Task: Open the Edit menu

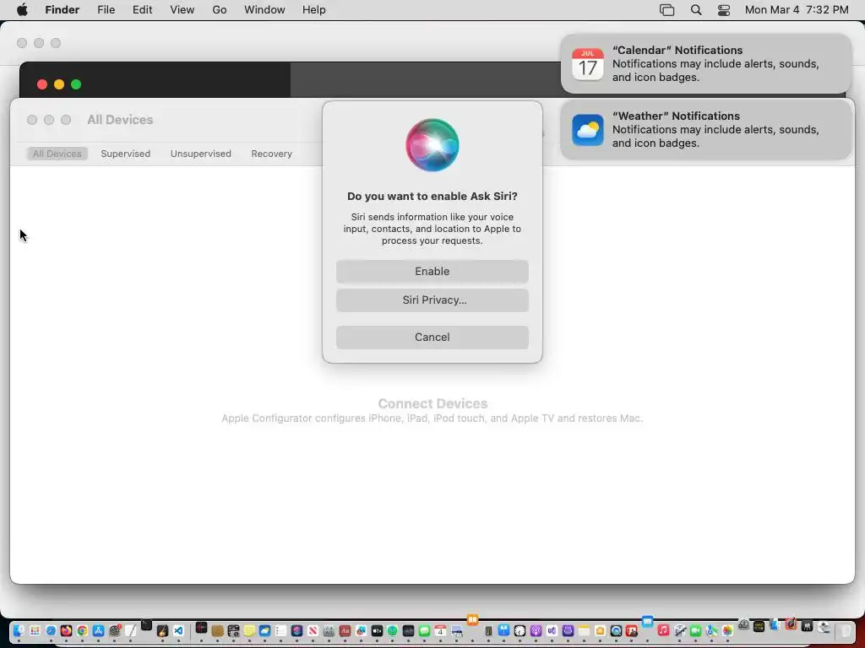Action: pyautogui.click(x=142, y=10)
